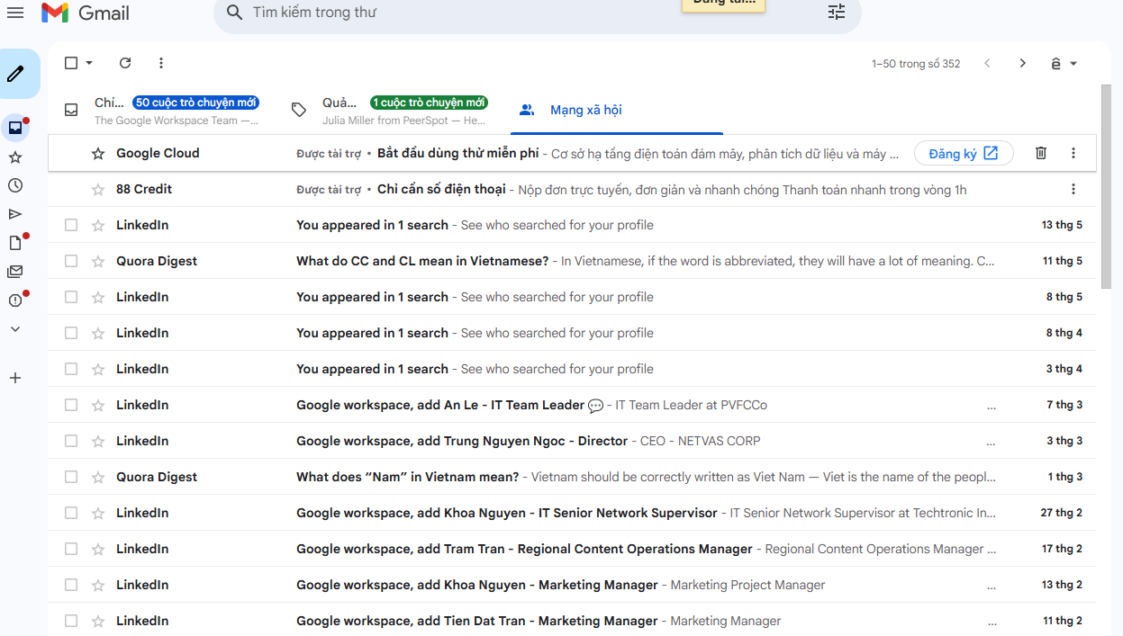Open search filter options icon
The width and height of the screenshot is (1123, 636).
point(837,13)
